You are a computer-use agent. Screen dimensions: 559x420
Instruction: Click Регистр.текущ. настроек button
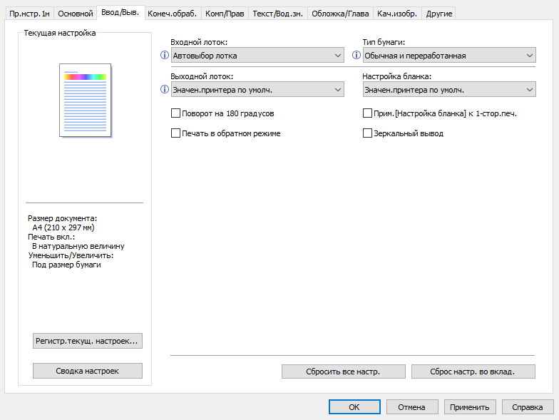click(87, 341)
